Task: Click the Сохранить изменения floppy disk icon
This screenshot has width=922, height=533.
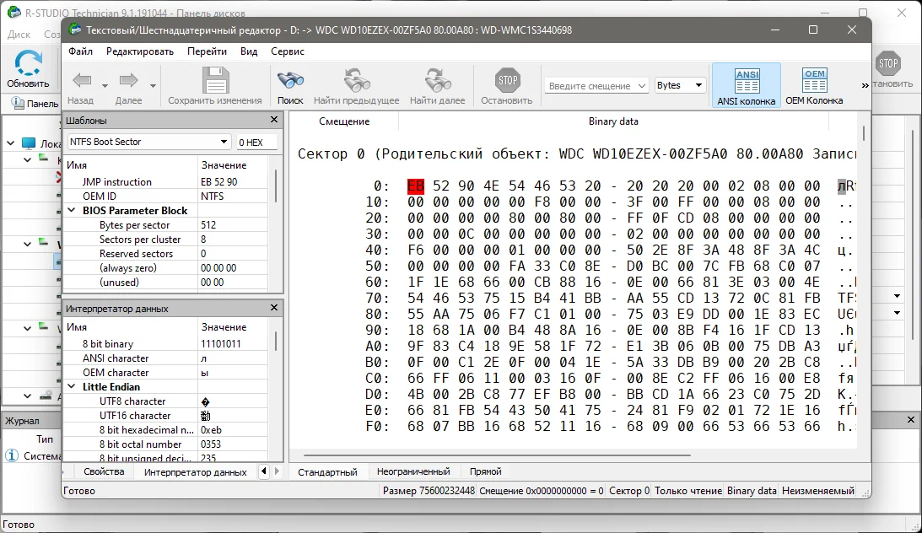Action: tap(215, 80)
